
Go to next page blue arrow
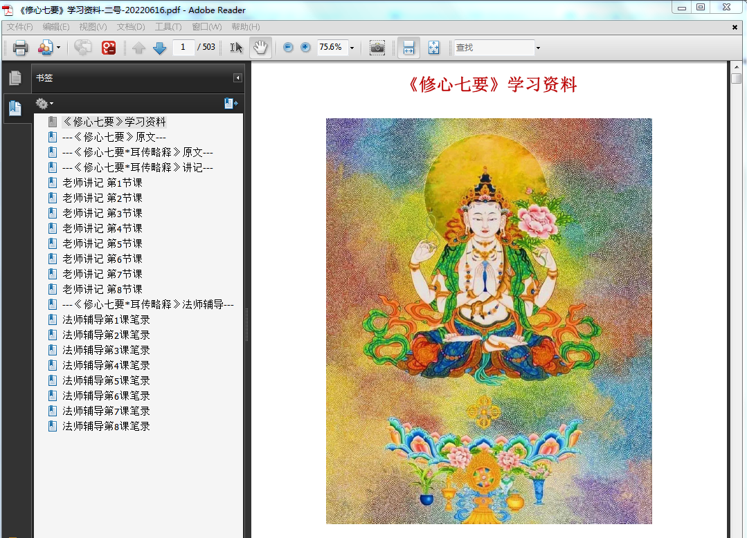coord(160,48)
